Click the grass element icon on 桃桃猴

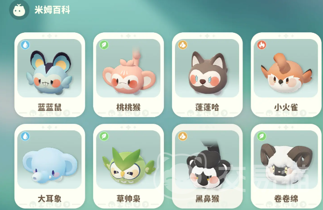pos(104,45)
